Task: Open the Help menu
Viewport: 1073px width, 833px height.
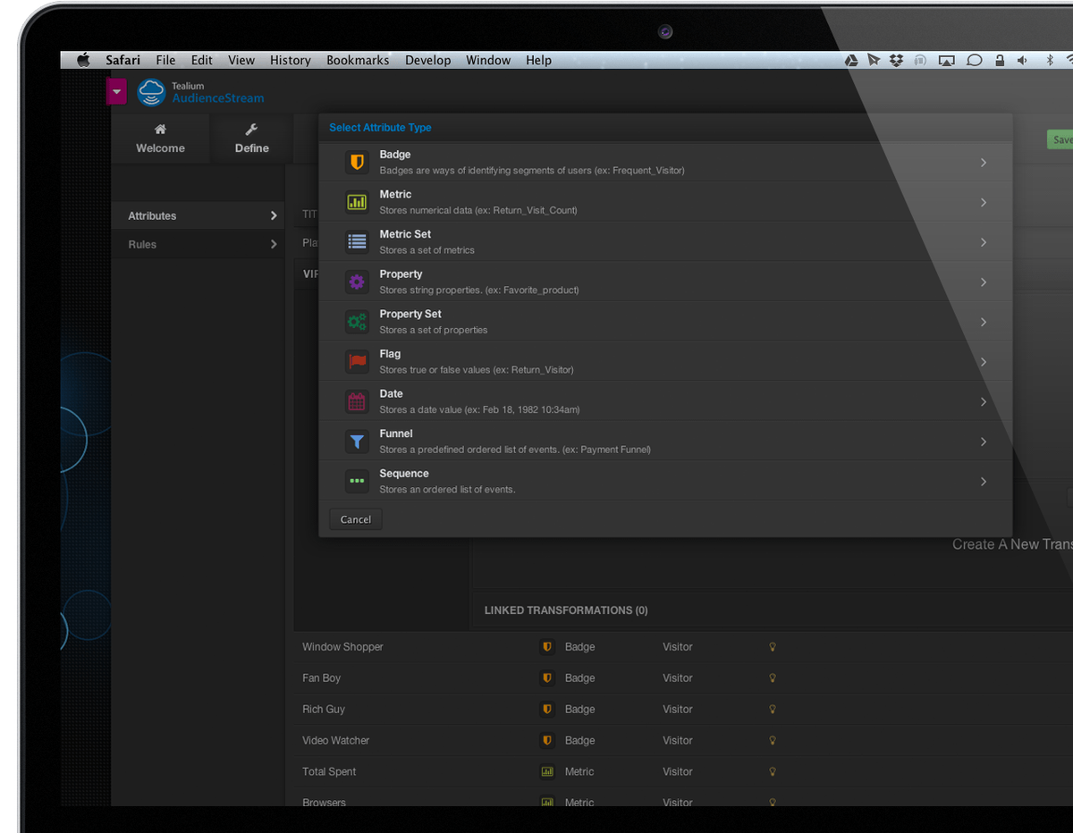Action: [x=538, y=60]
